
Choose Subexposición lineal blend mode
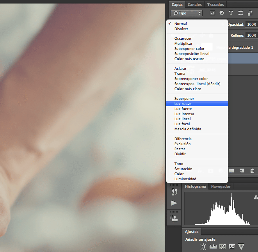click(x=197, y=54)
